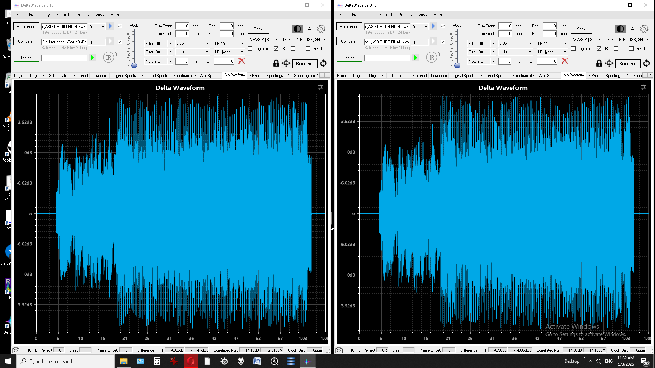Click the refresh arrows icon in left window
This screenshot has width=655, height=368.
[323, 63]
